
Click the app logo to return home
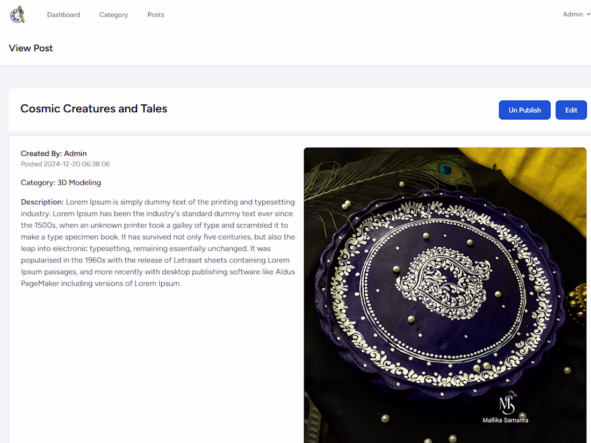tap(17, 14)
